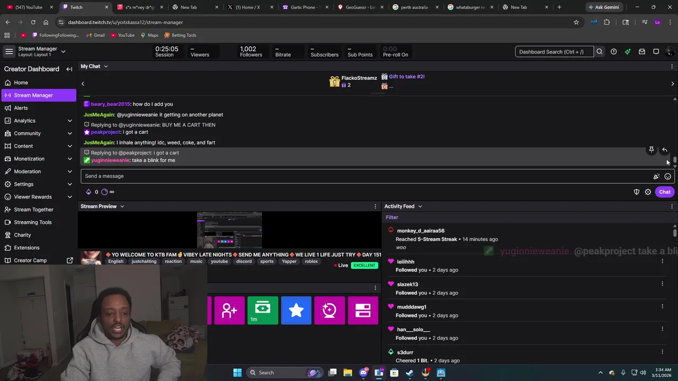Open Windows Start menu
This screenshot has width=678, height=381.
(237, 373)
